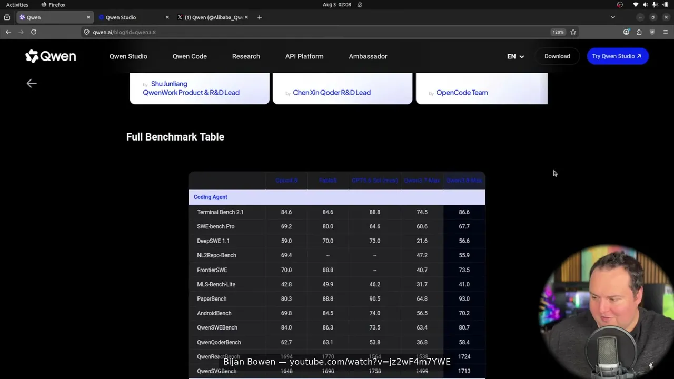Viewport: 674px width, 379px height.
Task: Open the network Wi-Fi indicator in system tray
Action: click(x=636, y=5)
